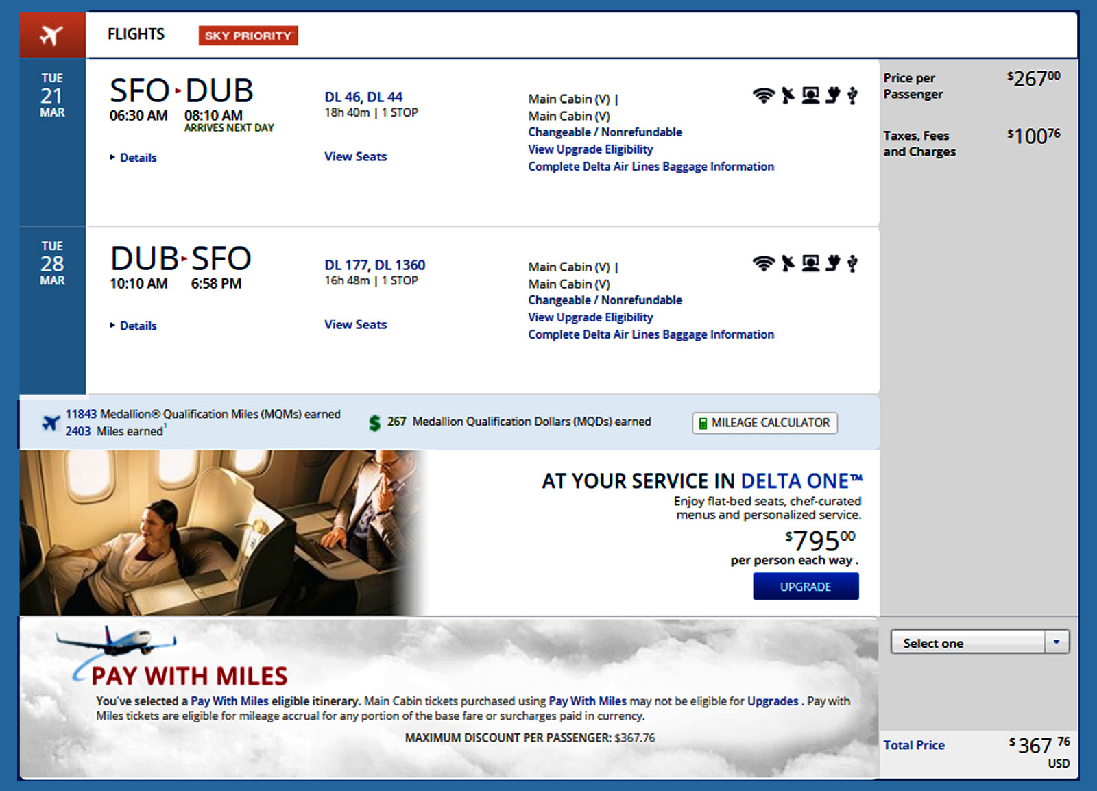The height and width of the screenshot is (791, 1097).
Task: Open the Mileage Calculator
Action: click(764, 423)
